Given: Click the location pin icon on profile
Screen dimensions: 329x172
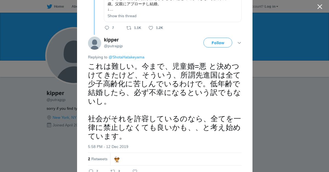Looking at the screenshot, I should (49, 117).
